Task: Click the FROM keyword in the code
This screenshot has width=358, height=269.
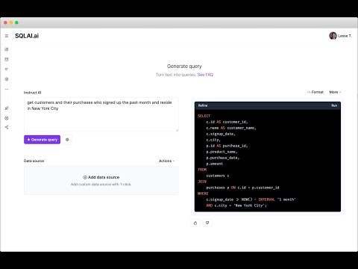Action: point(202,170)
